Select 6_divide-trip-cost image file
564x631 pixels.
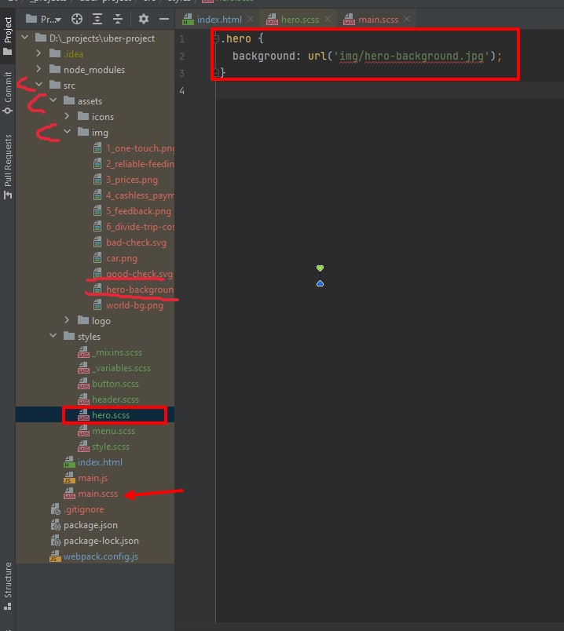[134, 227]
